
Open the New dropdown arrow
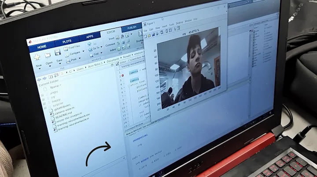point(40,69)
